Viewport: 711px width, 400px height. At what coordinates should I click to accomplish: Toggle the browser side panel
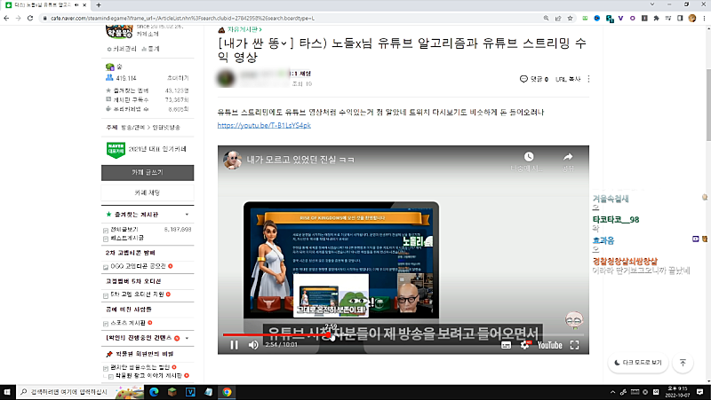(680, 18)
